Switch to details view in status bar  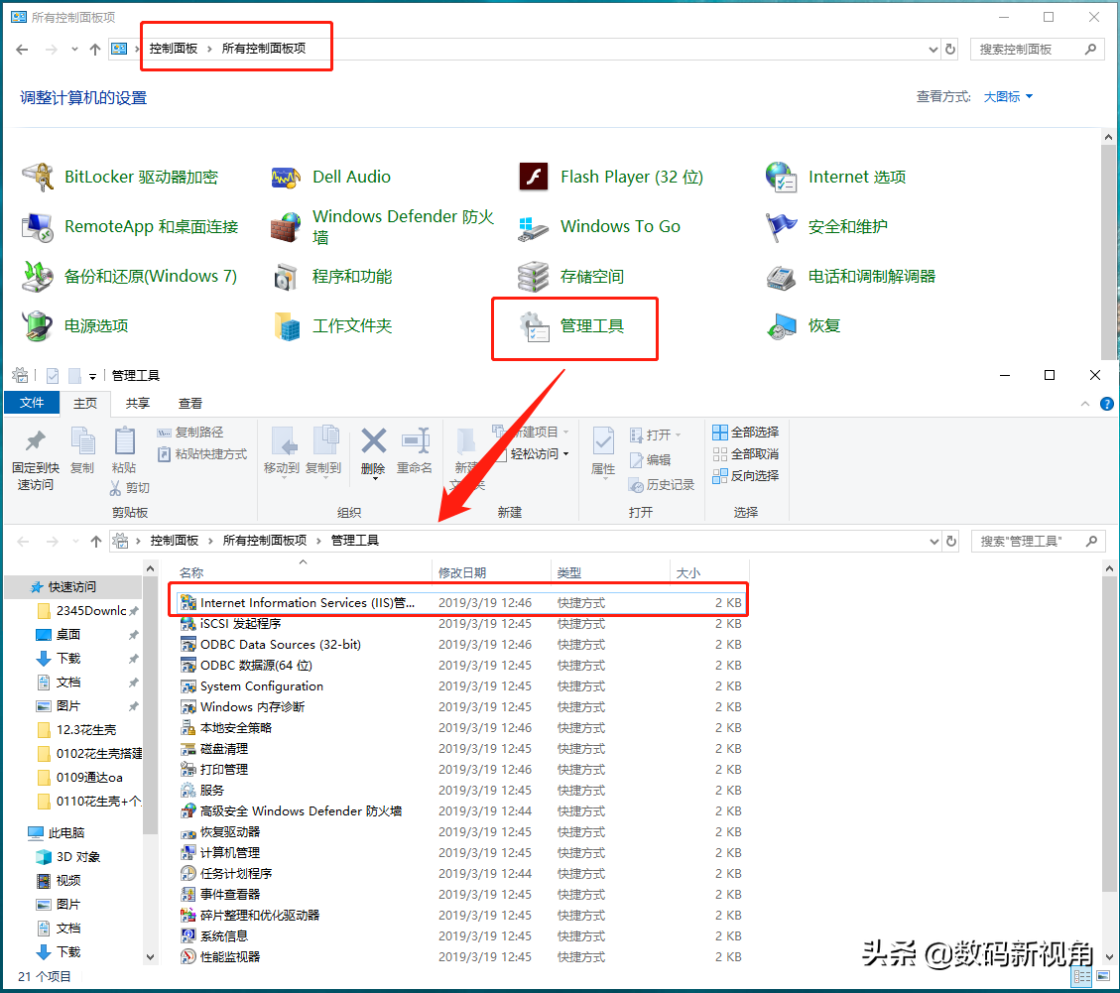1082,977
